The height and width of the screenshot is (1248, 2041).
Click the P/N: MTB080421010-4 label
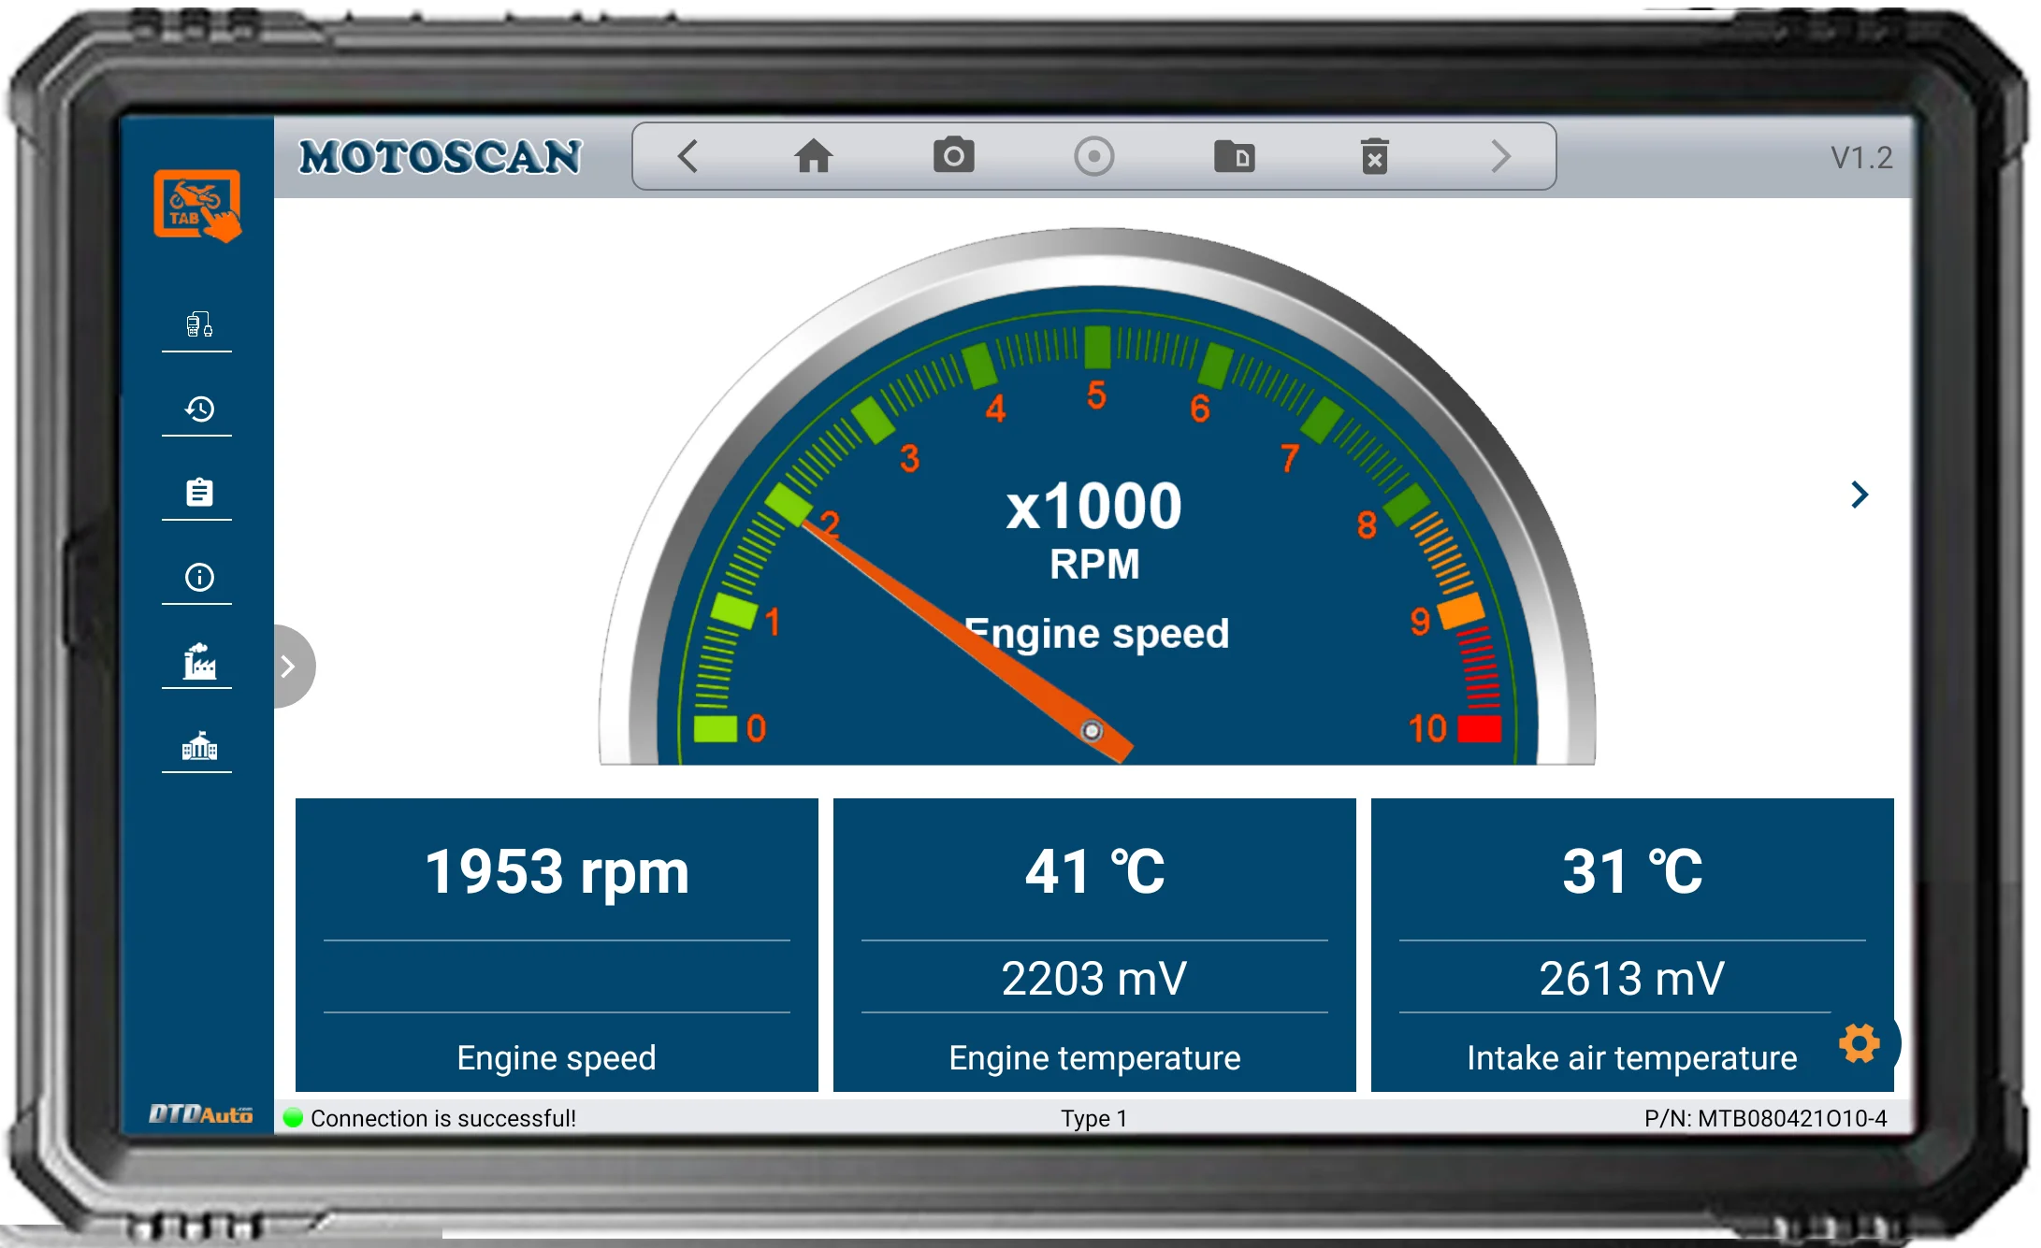point(1765,1118)
